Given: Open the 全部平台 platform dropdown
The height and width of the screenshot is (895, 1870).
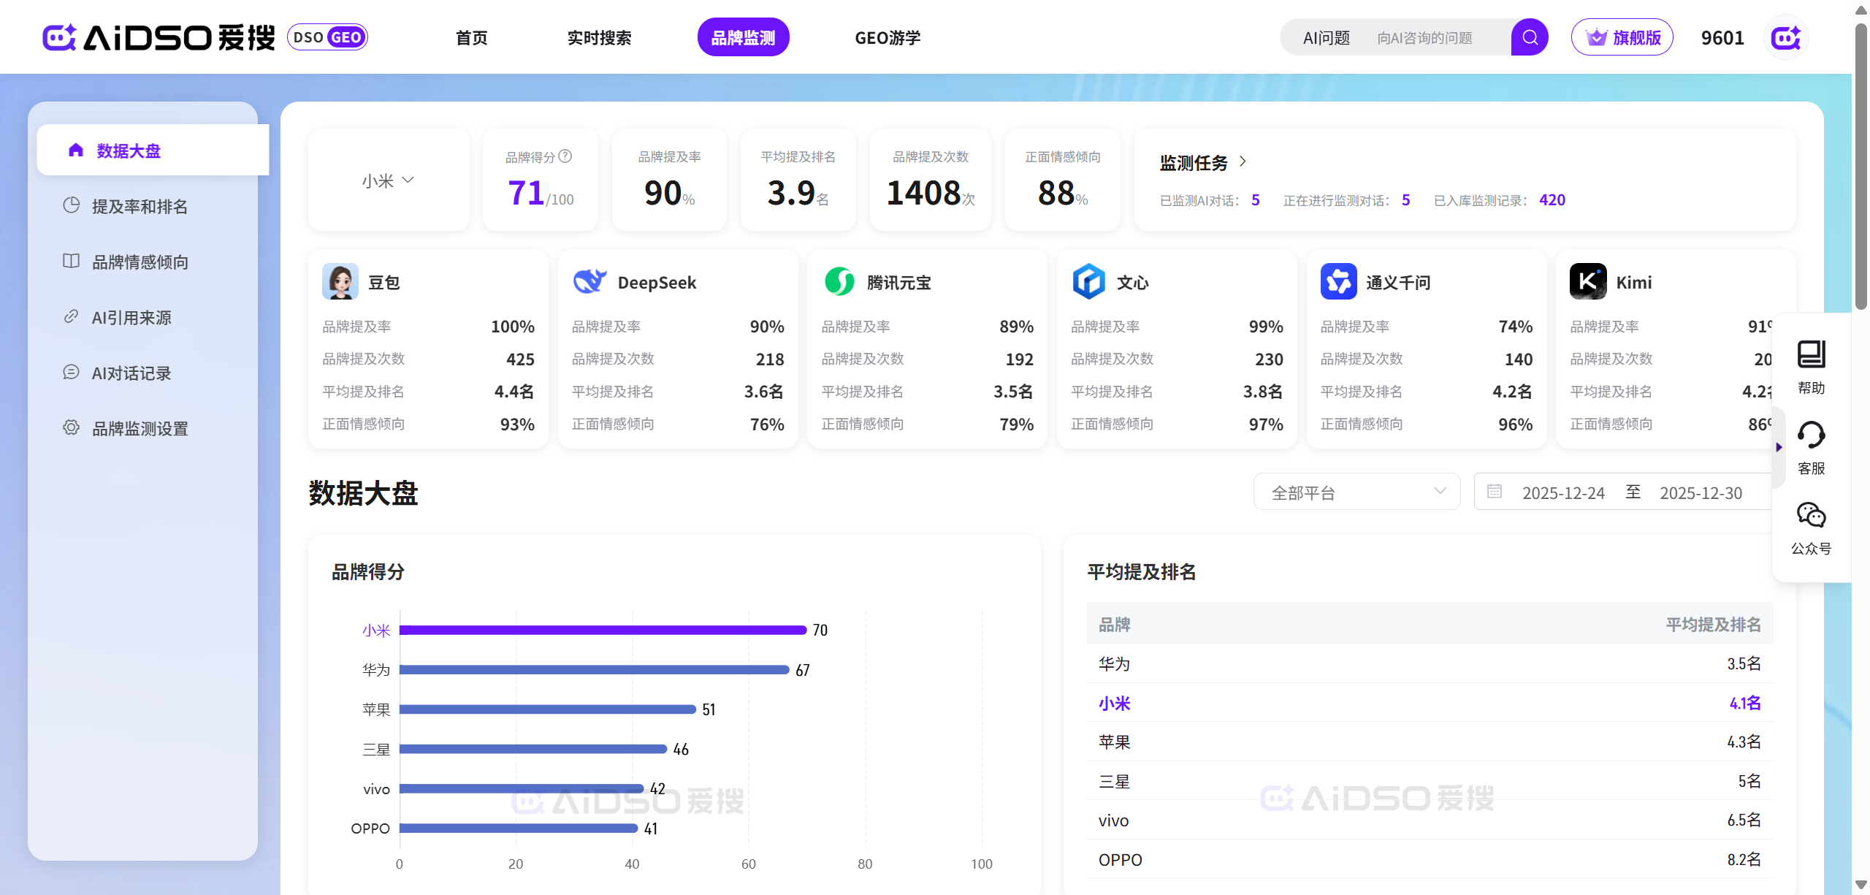Looking at the screenshot, I should [1356, 492].
